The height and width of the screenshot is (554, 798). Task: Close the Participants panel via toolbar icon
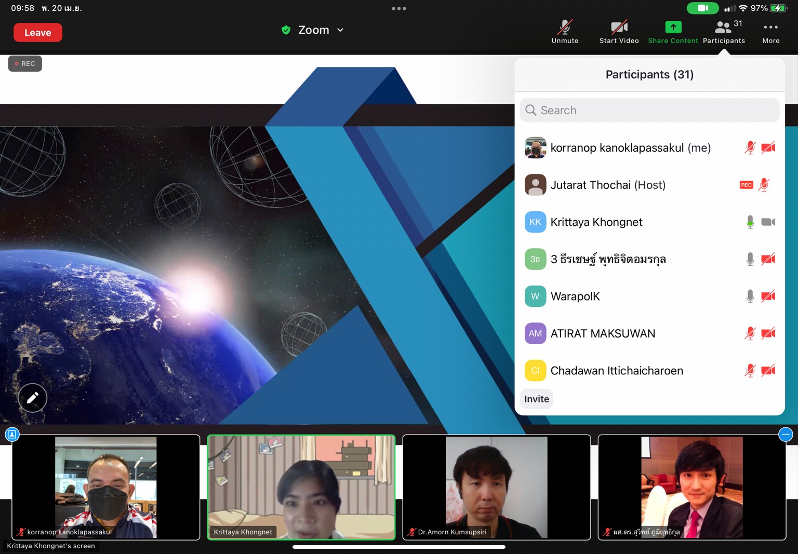tap(724, 32)
